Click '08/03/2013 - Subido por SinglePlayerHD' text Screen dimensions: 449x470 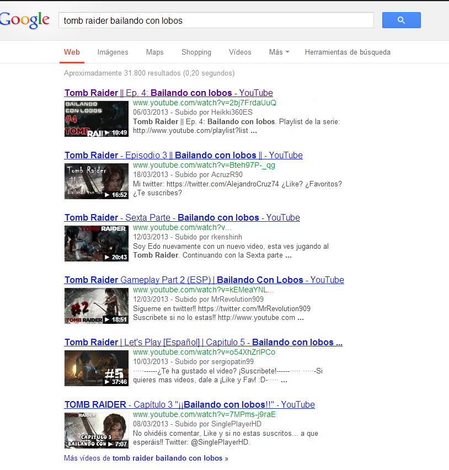[x=197, y=424]
